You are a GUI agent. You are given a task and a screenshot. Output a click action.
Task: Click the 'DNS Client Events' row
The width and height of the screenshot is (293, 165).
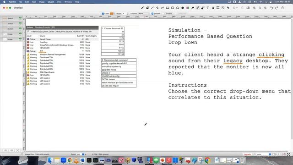(x=62, y=72)
